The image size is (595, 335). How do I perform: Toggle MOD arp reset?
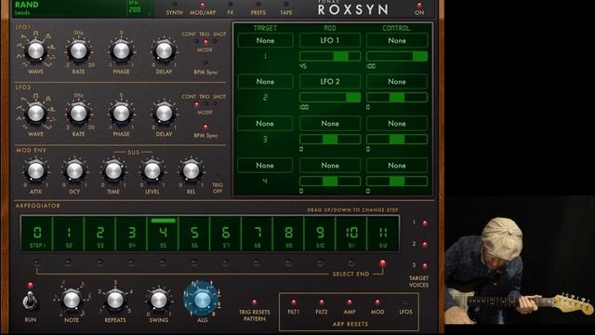[377, 302]
